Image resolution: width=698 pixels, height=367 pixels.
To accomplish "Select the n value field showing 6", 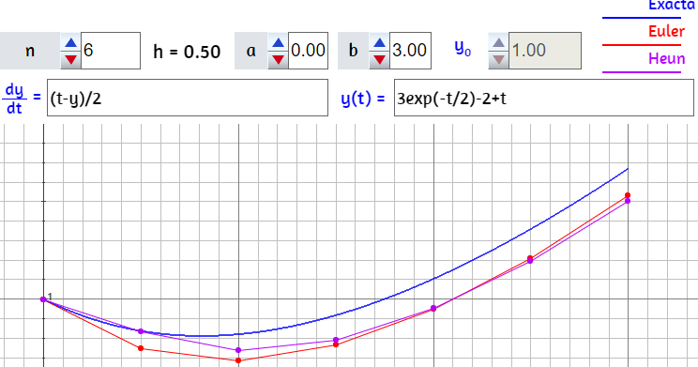I will [111, 51].
